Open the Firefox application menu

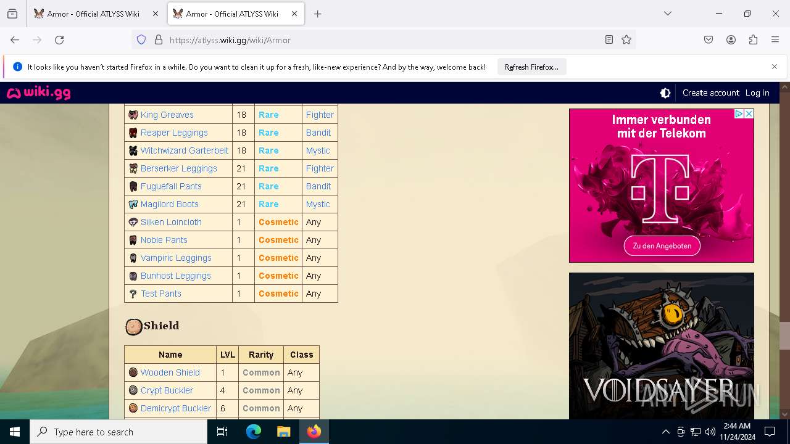[x=775, y=40]
